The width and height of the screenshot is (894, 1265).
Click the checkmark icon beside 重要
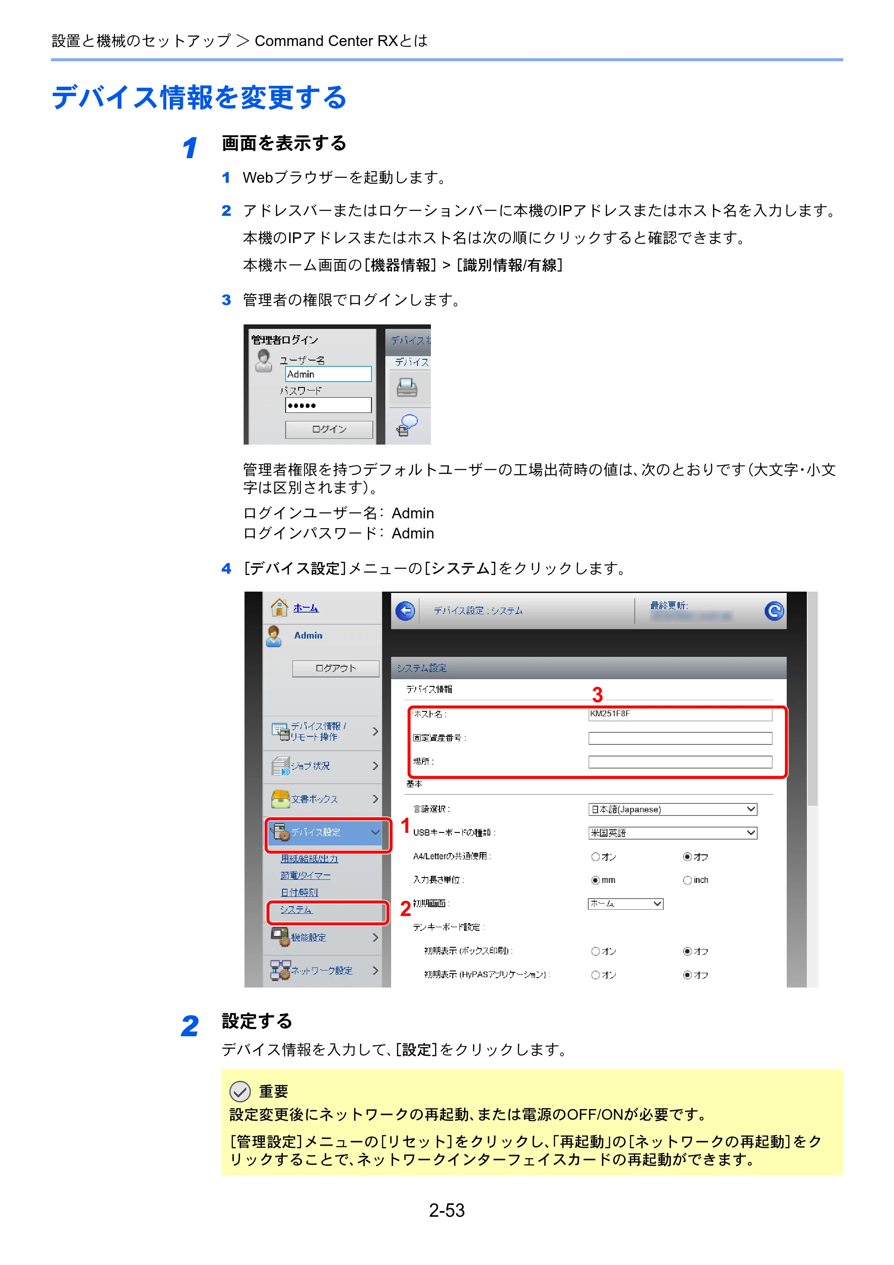coord(240,1091)
